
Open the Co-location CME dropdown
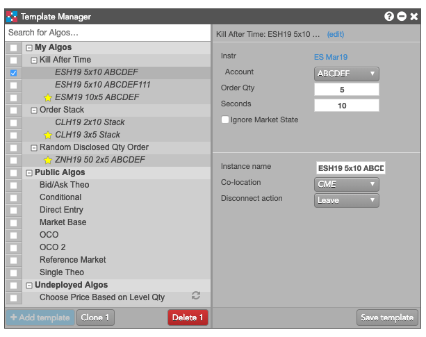pyautogui.click(x=346, y=184)
